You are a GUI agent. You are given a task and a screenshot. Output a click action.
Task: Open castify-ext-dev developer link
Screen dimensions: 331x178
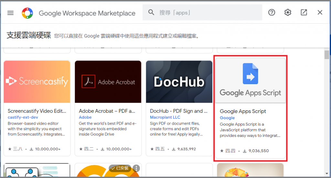coord(23,117)
